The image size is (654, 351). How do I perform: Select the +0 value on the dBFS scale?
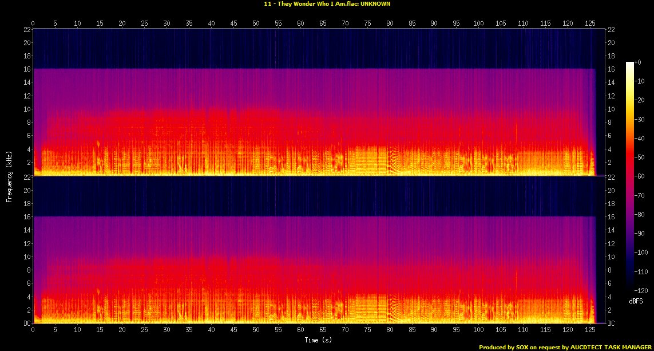coord(639,62)
